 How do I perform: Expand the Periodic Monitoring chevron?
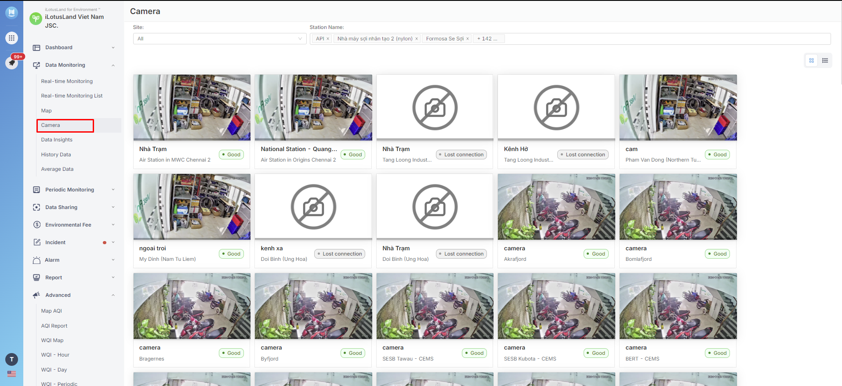(113, 190)
